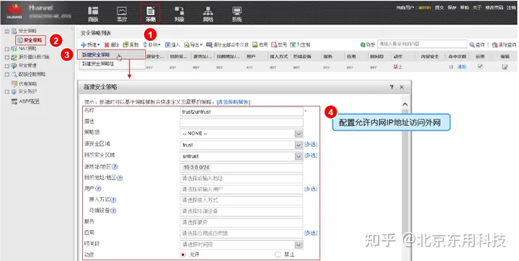This screenshot has width=519, height=261.
Task: Open the 策略组 NONE dropdown arrow
Action: tap(298, 134)
